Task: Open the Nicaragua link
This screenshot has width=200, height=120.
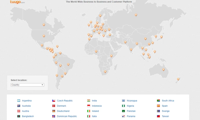Action: (x=132, y=101)
